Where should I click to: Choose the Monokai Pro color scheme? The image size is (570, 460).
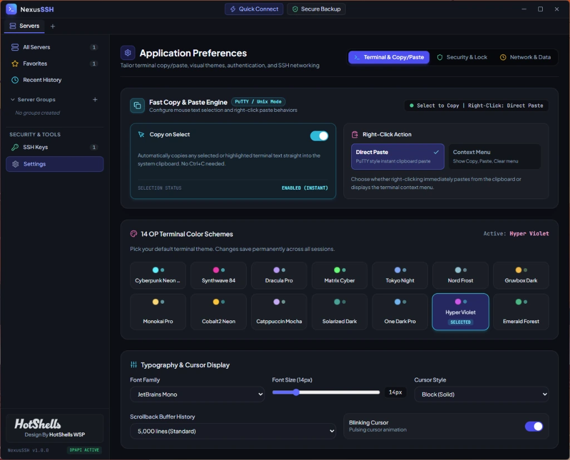158,311
